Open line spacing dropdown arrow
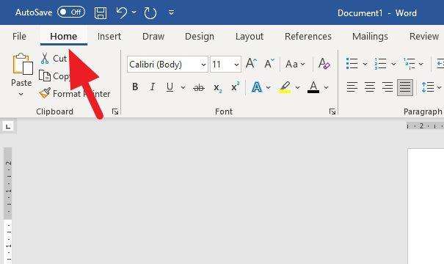 coord(439,87)
